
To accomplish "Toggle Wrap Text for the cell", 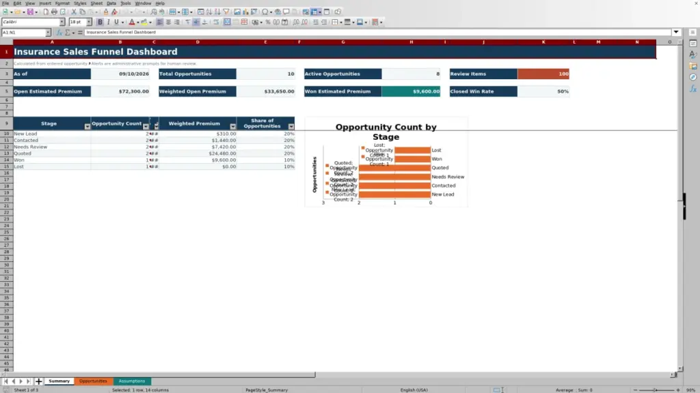I will tap(216, 22).
